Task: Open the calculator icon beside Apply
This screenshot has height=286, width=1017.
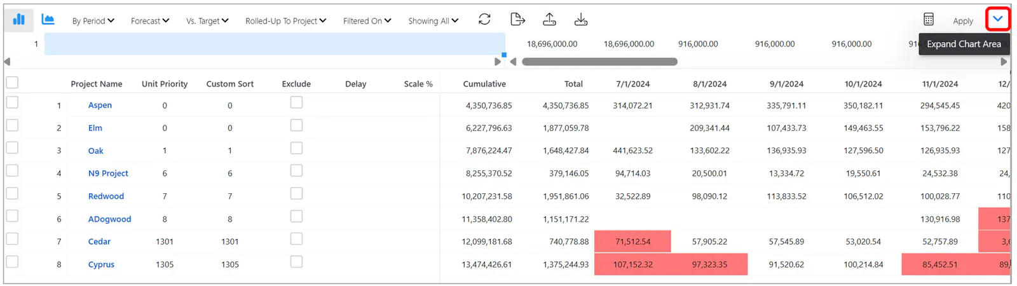Action: pos(929,20)
